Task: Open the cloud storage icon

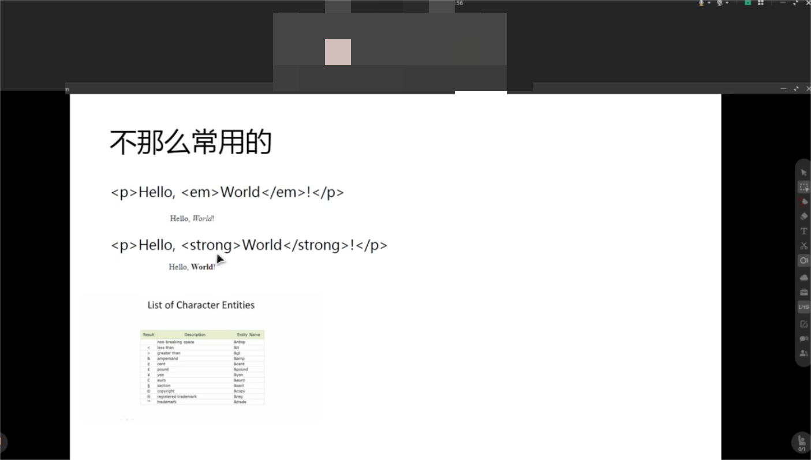Action: click(803, 278)
